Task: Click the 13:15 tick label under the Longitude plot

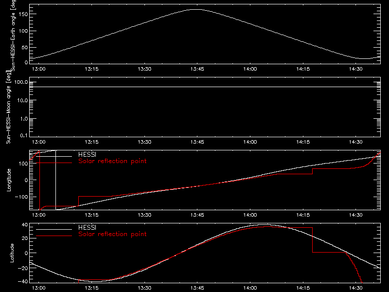Action: tap(91, 215)
